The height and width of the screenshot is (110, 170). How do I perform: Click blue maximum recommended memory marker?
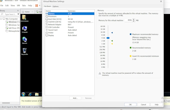(x=112, y=32)
